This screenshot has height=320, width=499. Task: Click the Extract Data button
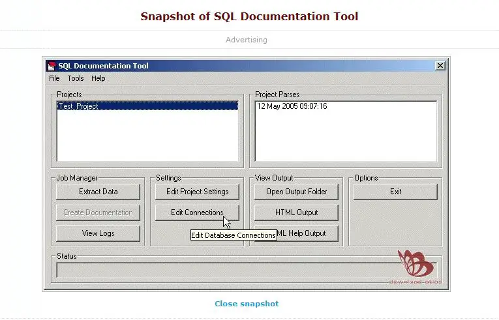coord(98,192)
